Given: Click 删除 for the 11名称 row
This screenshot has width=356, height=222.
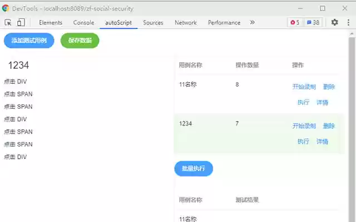Looking at the screenshot, I should click(329, 87).
